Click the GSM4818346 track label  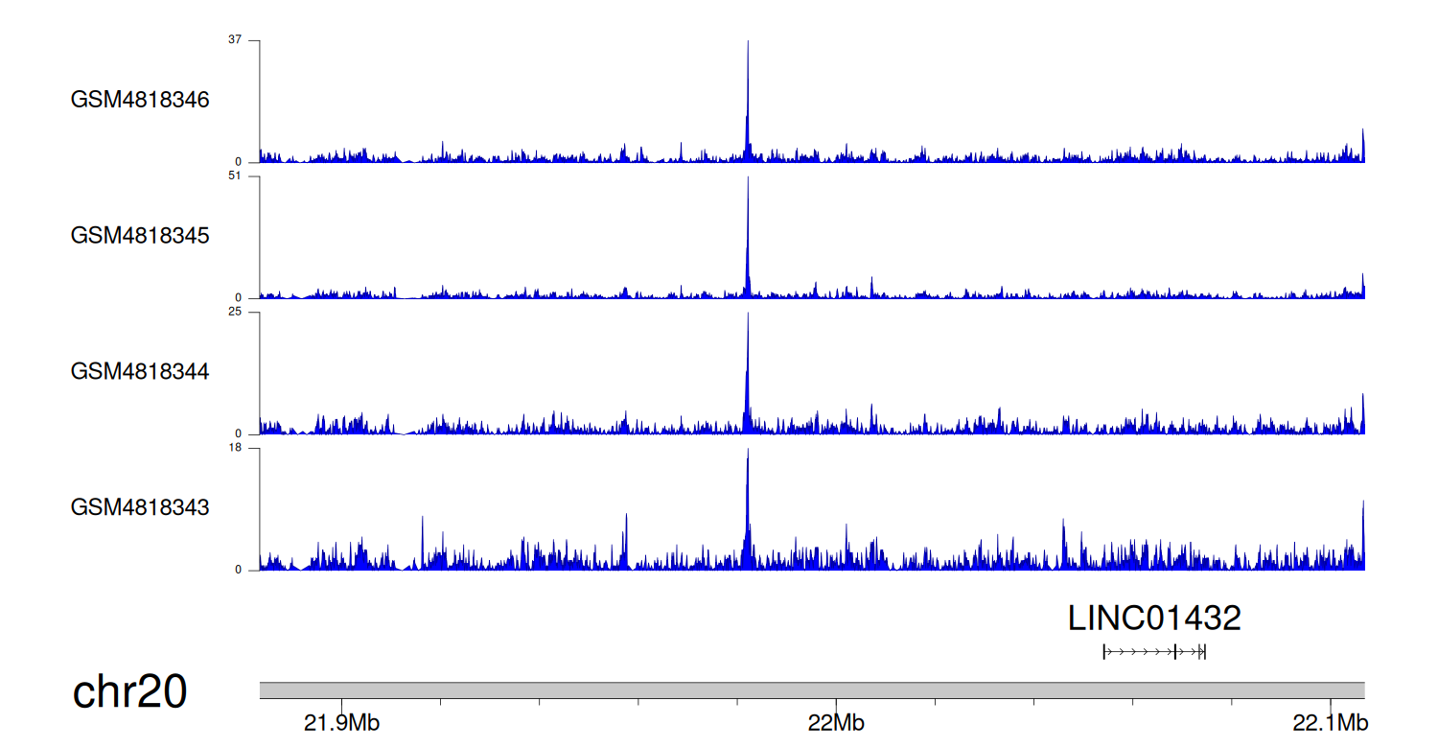[x=140, y=100]
